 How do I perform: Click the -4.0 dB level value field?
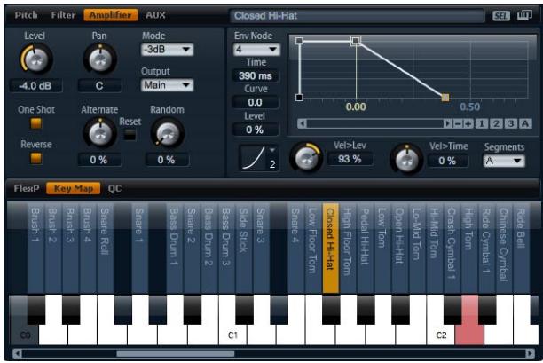point(36,85)
